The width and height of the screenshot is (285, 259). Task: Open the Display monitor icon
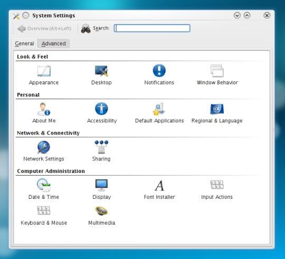click(101, 185)
